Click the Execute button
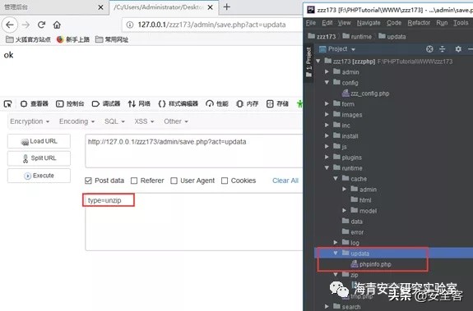This screenshot has height=311, width=473. click(x=39, y=176)
